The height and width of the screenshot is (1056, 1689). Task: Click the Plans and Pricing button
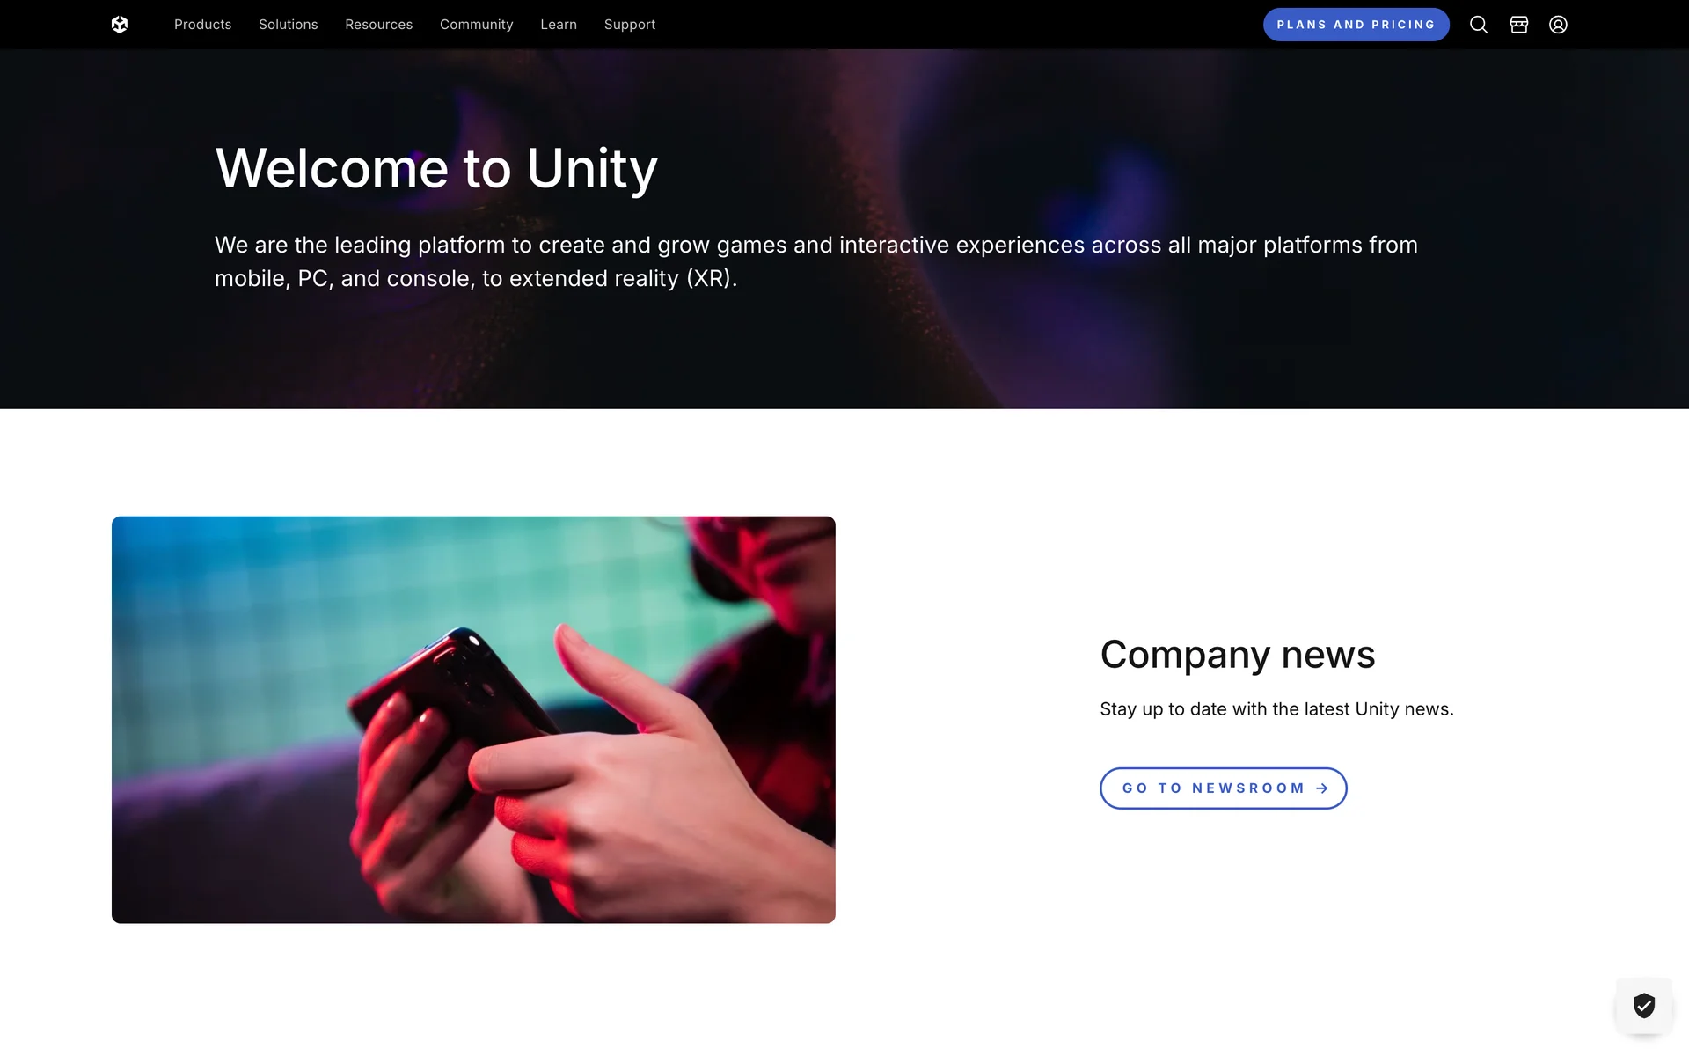tap(1356, 25)
